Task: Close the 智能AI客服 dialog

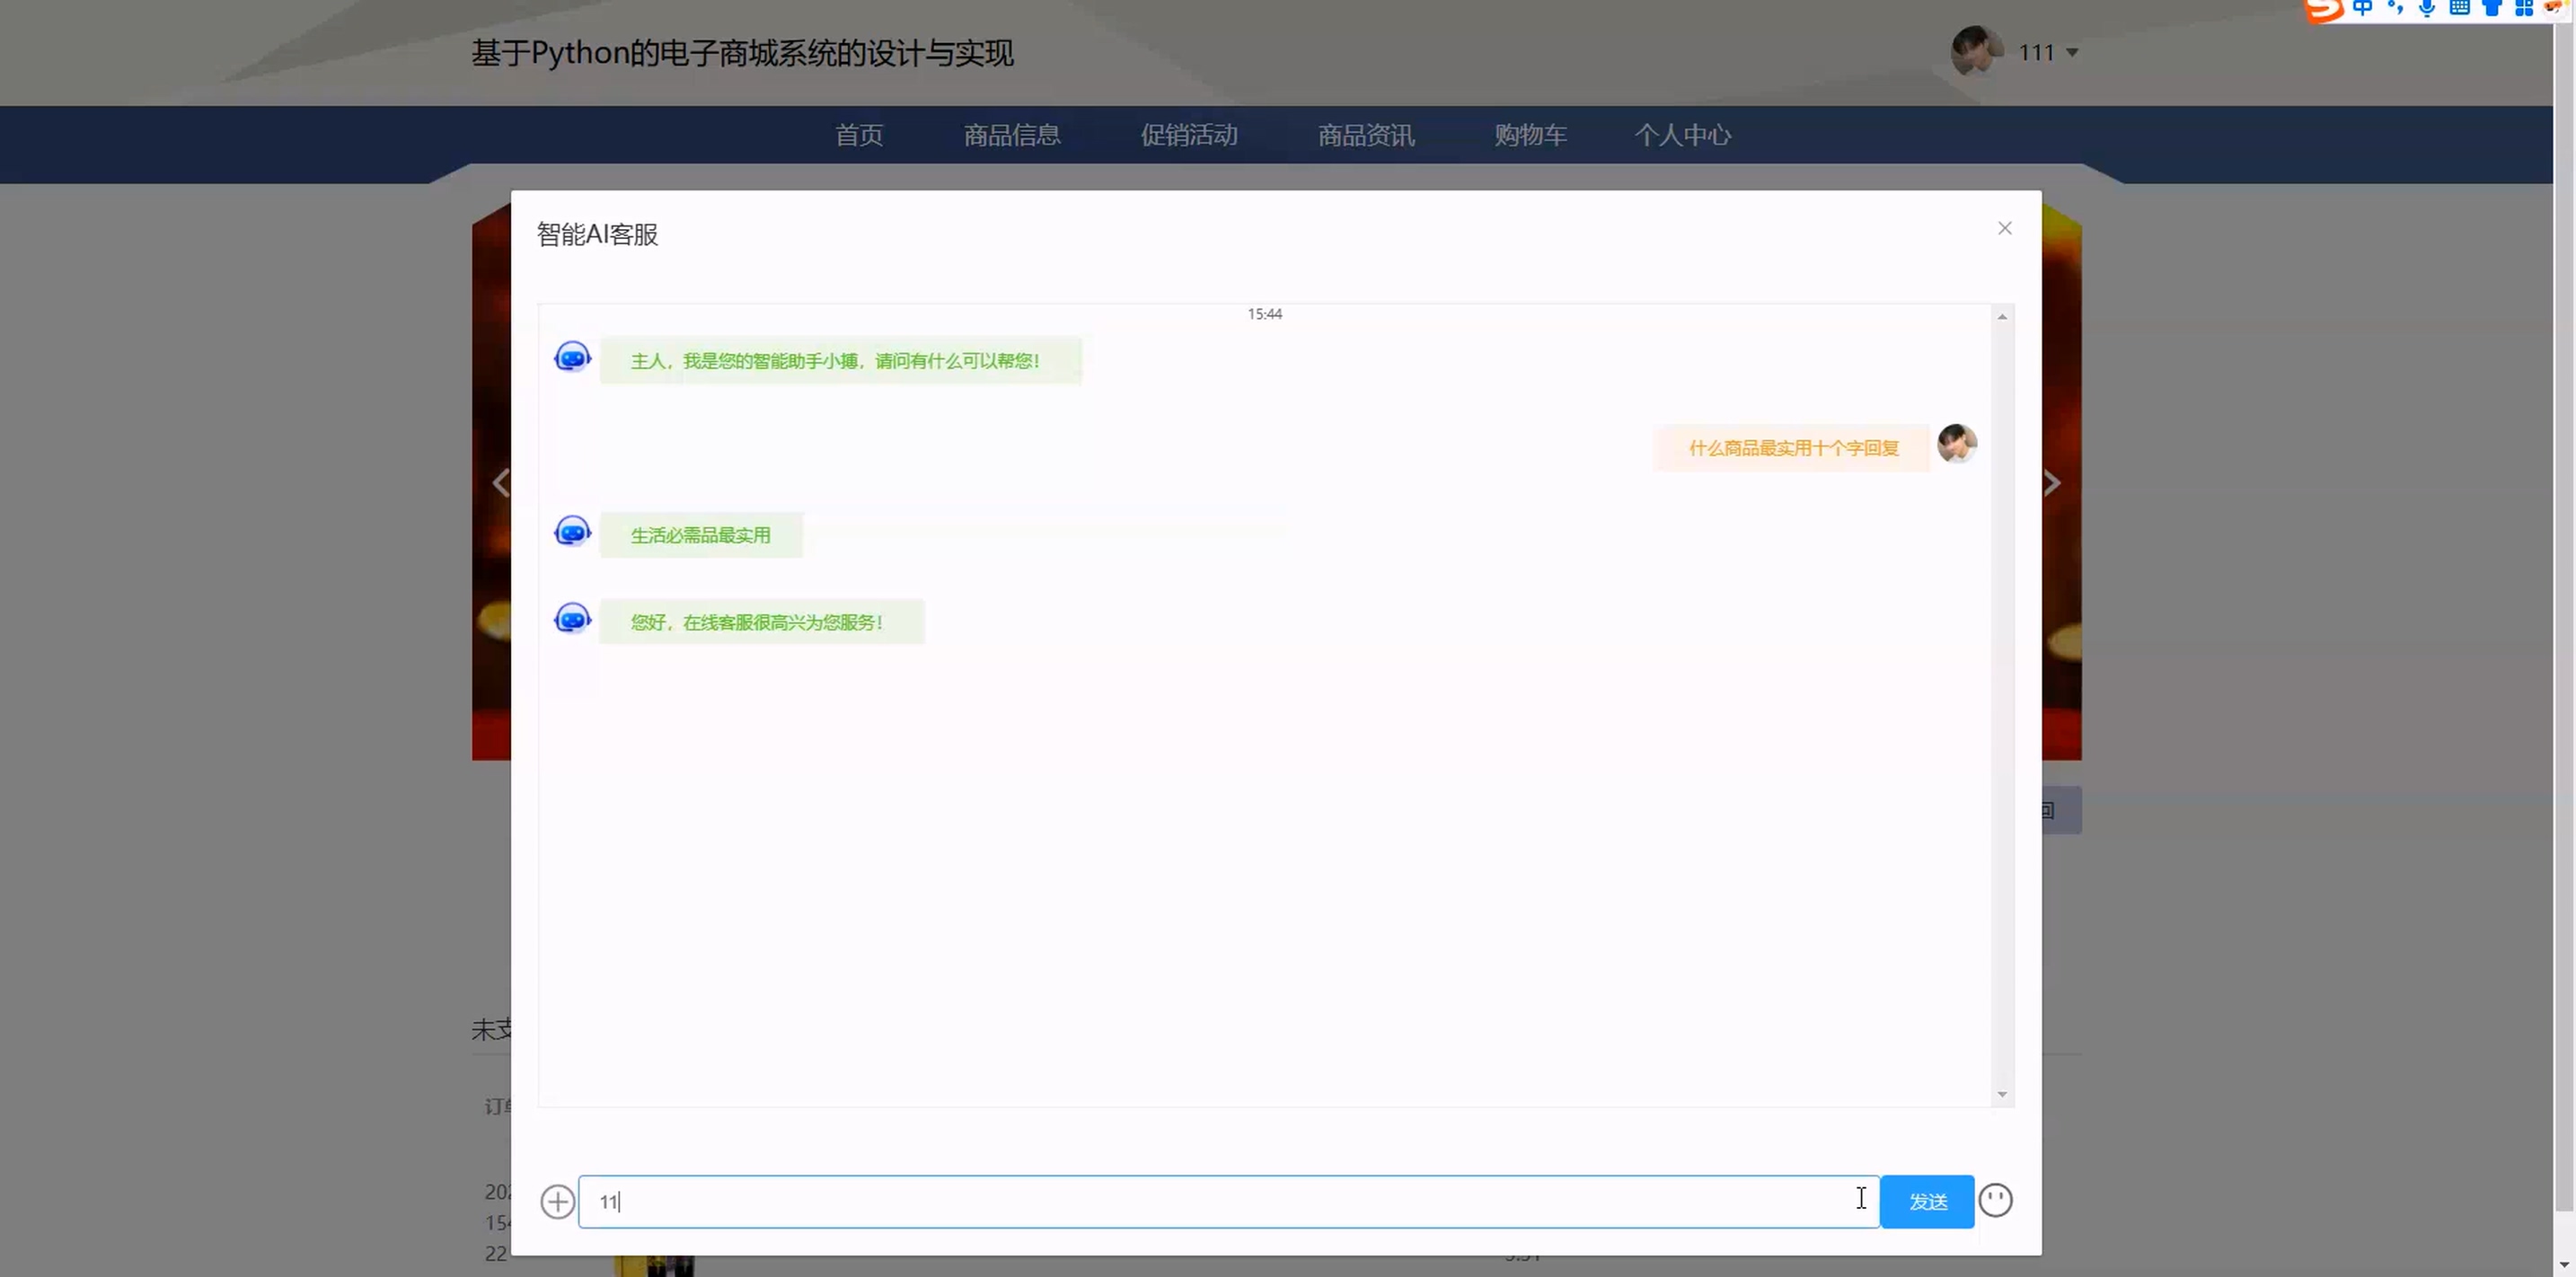Action: pyautogui.click(x=2004, y=228)
